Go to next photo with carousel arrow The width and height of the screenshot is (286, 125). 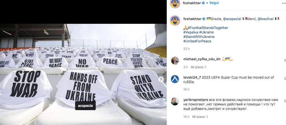[x=161, y=80]
